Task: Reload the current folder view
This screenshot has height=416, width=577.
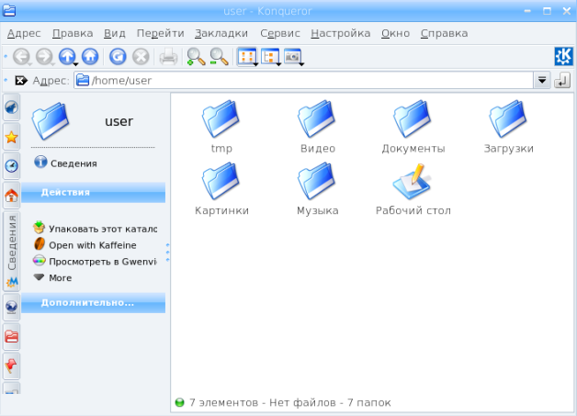Action: point(118,57)
